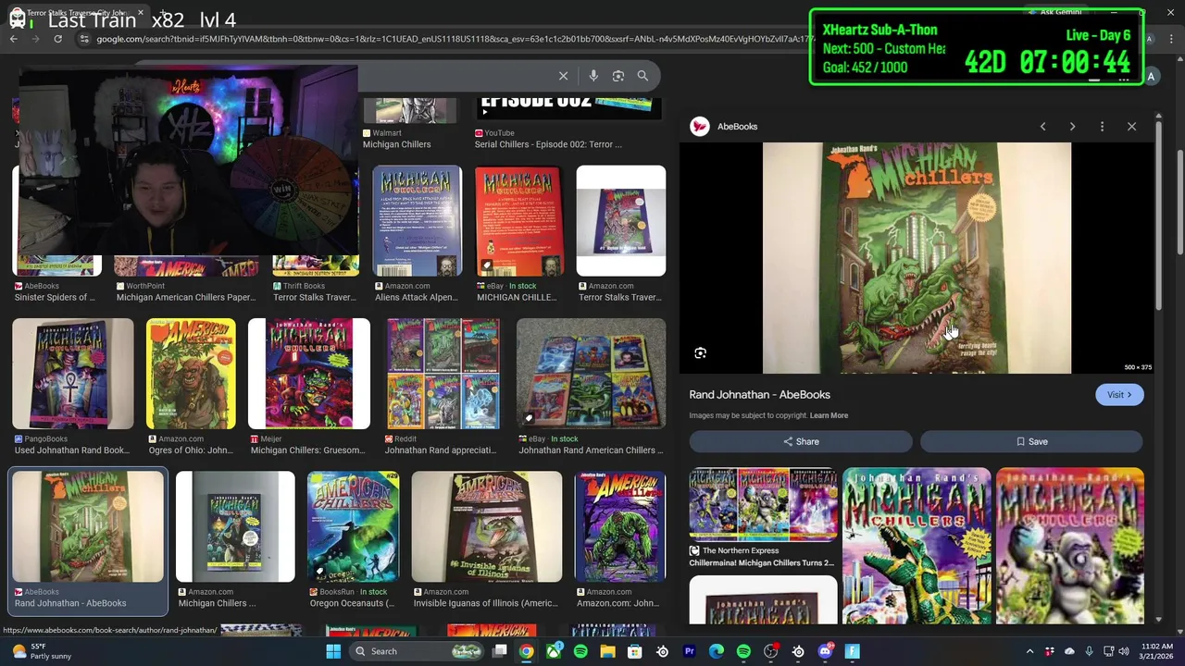Open PangoBooks Used Johnathan Rand Book result
This screenshot has height=666, width=1185.
[72, 387]
